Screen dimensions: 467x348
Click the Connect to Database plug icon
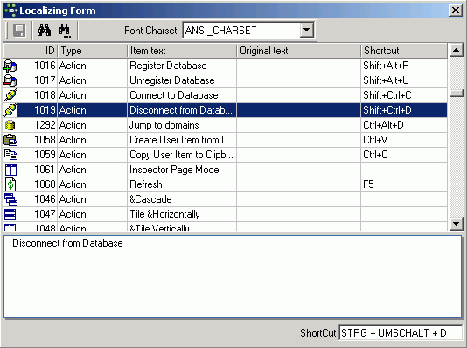tap(10, 95)
